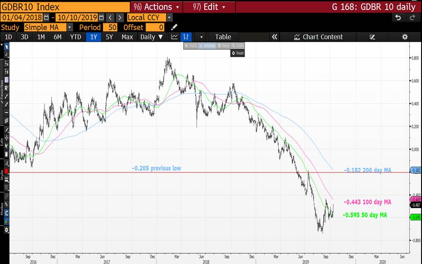The image size is (422, 264).
Task: Open chart settings gear icon
Action: [405, 37]
